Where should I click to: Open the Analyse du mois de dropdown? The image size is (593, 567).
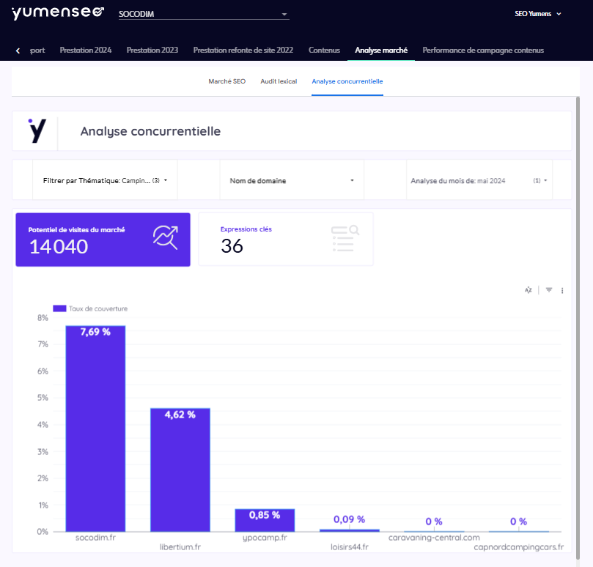[x=479, y=181]
